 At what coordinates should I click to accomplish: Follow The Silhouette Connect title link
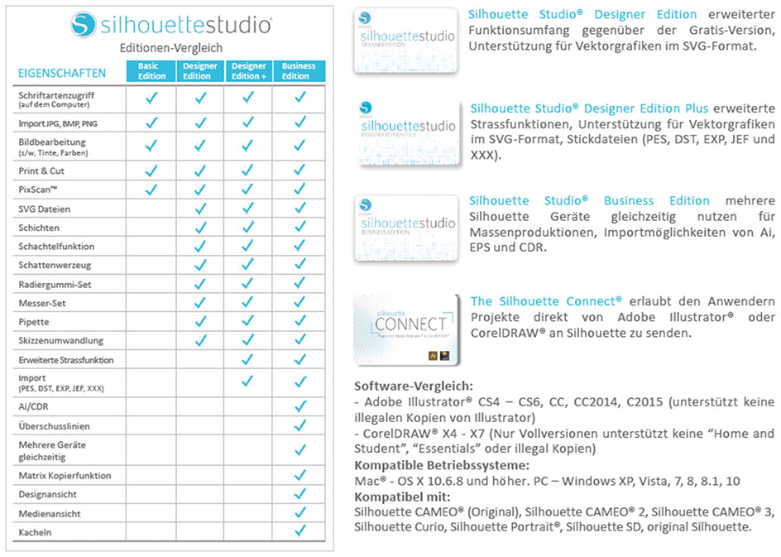[546, 301]
